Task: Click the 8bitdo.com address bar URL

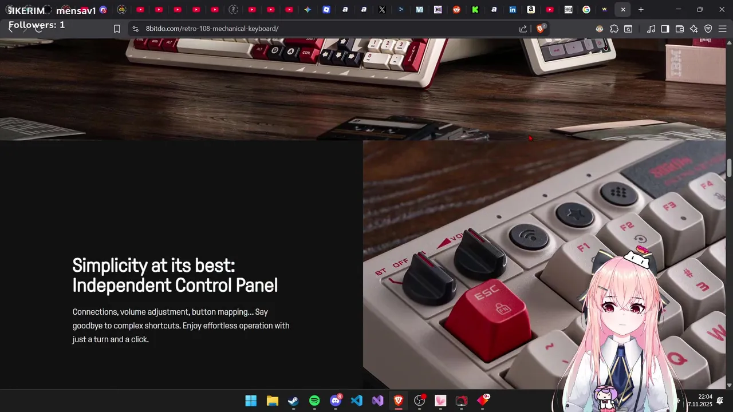Action: (x=212, y=29)
